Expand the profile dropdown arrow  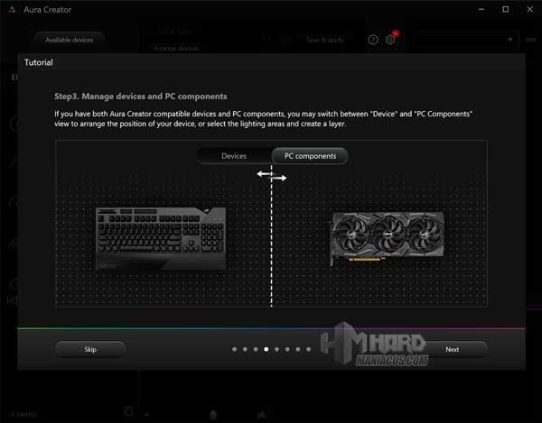pos(509,40)
